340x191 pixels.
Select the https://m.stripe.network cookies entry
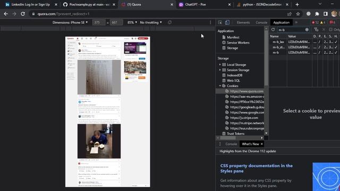(244, 123)
